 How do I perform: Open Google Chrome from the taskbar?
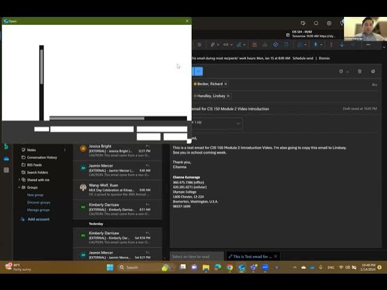click(x=230, y=267)
